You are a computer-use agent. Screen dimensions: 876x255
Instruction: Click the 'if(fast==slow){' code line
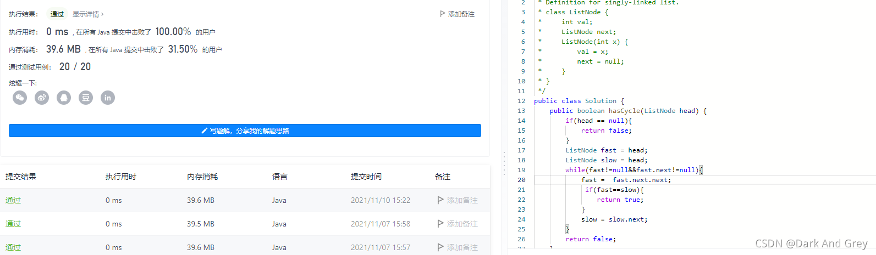614,190
